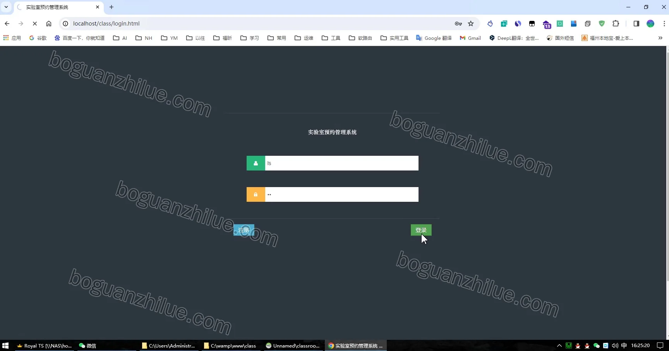Expand the 软路由 bookmark folder
The width and height of the screenshot is (669, 351).
click(360, 38)
